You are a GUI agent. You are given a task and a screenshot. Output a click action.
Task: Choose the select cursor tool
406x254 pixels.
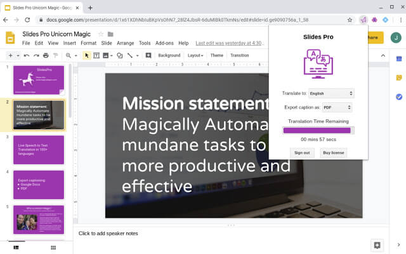tap(87, 55)
